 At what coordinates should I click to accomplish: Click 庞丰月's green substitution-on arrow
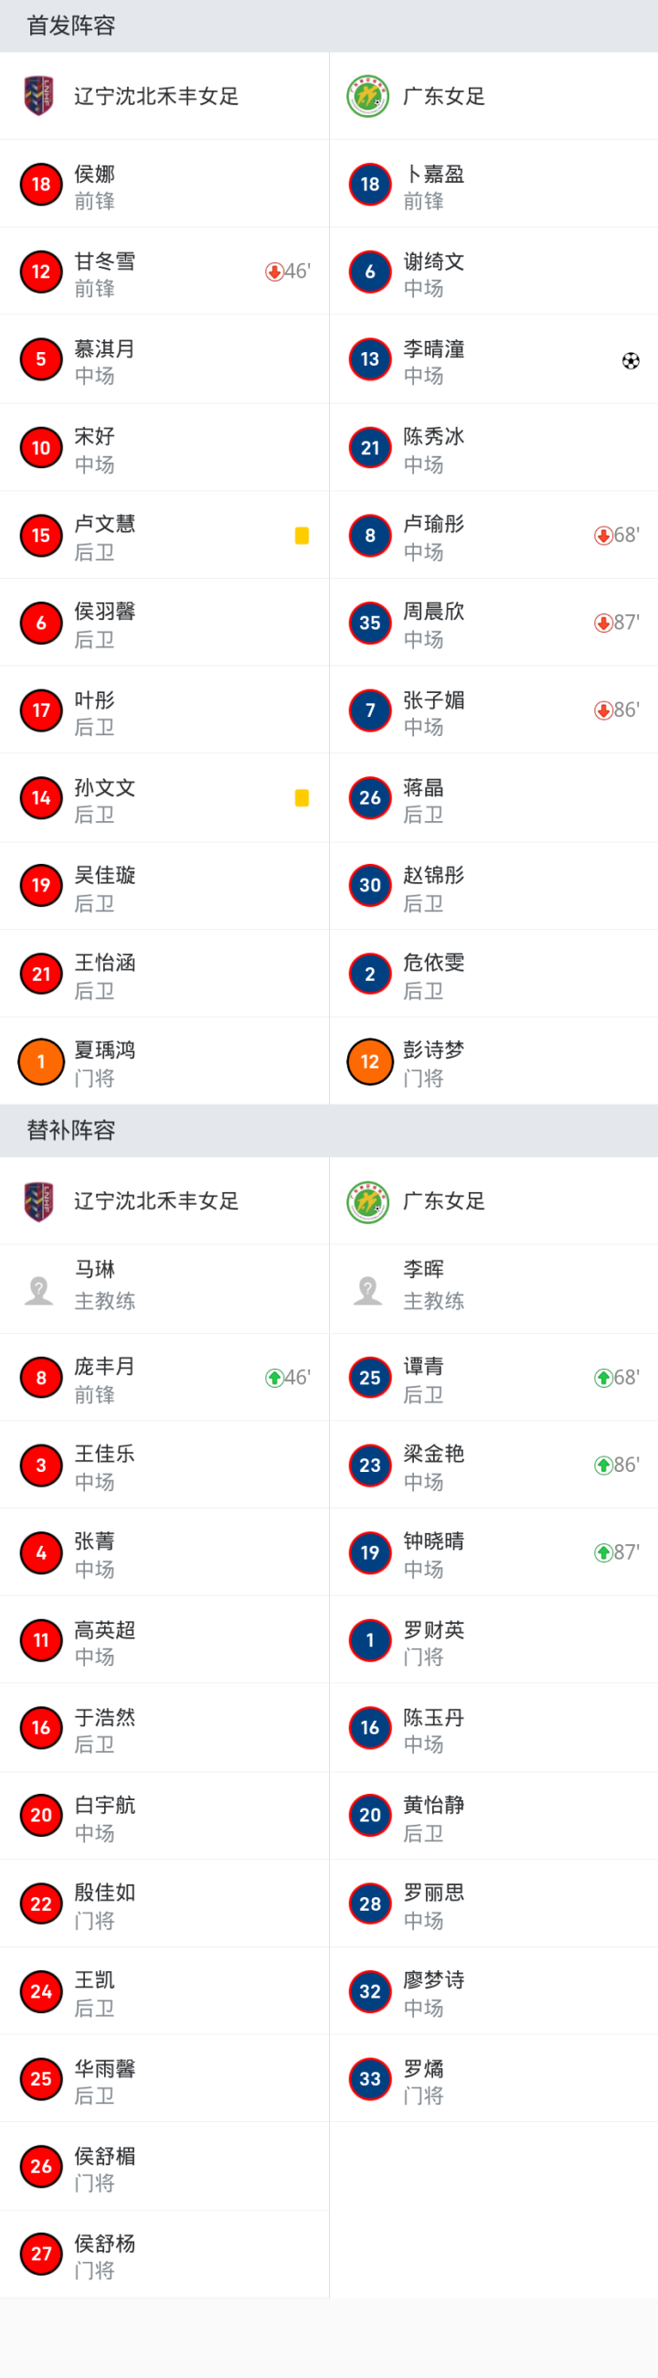point(274,1377)
